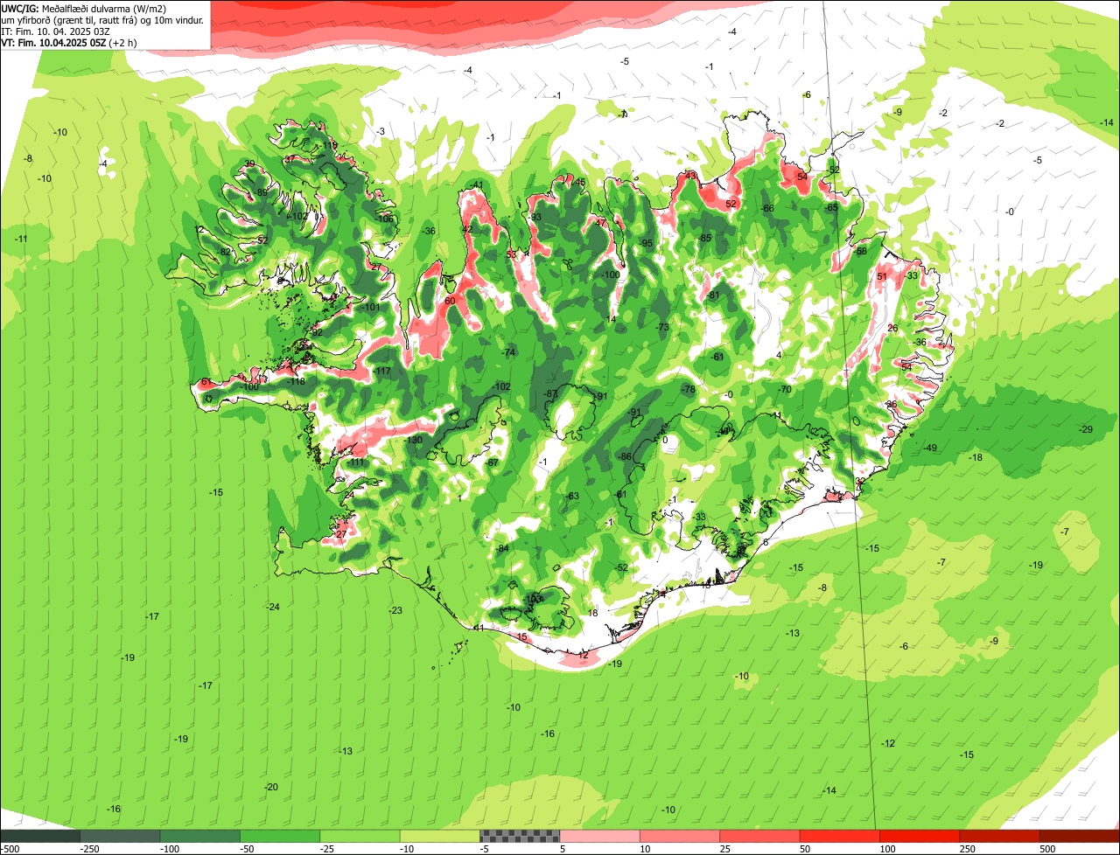Pick the green legend swatch between -50 and -25

(280, 836)
